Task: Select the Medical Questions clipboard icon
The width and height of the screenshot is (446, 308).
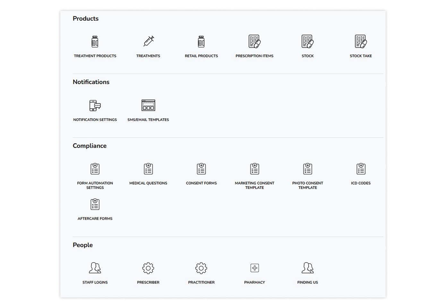Action: [148, 169]
